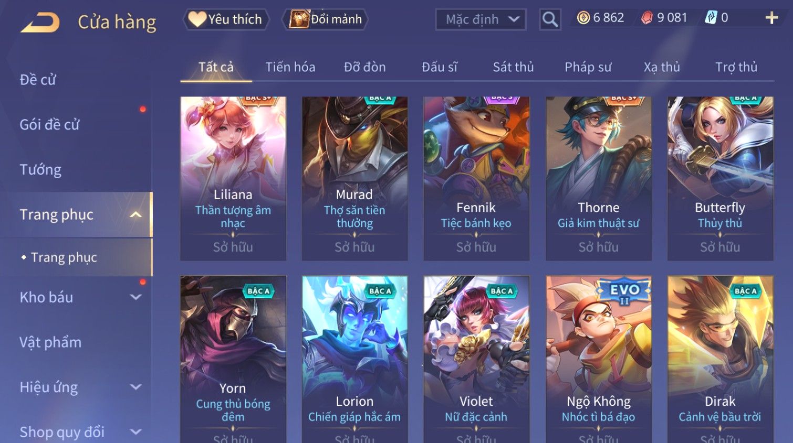Screen dimensions: 793x443
Task: Select Liliana Thần tượng âm nhạc skin
Action: (233, 178)
